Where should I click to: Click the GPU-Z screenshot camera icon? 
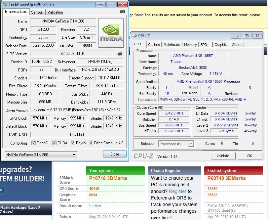(x=122, y=12)
